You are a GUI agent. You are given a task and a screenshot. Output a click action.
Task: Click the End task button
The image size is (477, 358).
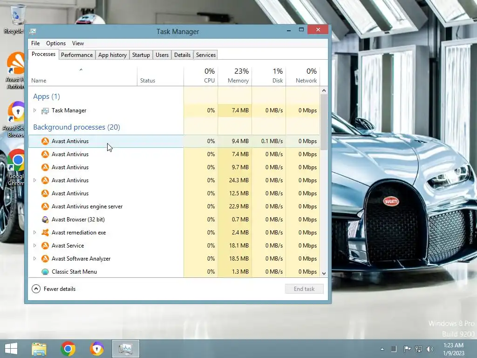(x=304, y=289)
